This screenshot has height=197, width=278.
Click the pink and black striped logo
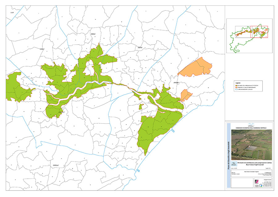pos(257,182)
